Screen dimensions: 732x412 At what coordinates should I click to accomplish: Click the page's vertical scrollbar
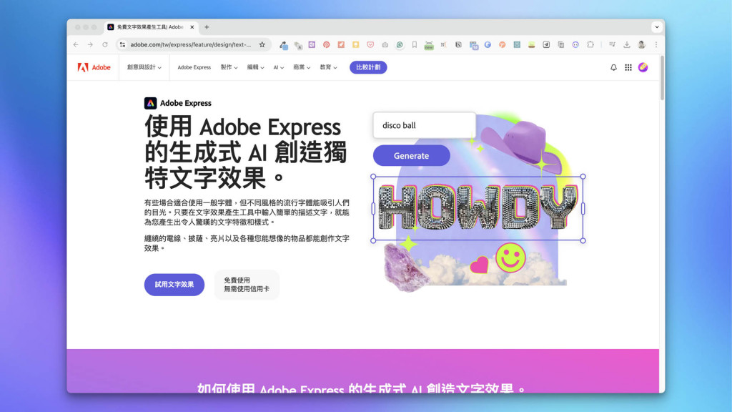pos(662,77)
